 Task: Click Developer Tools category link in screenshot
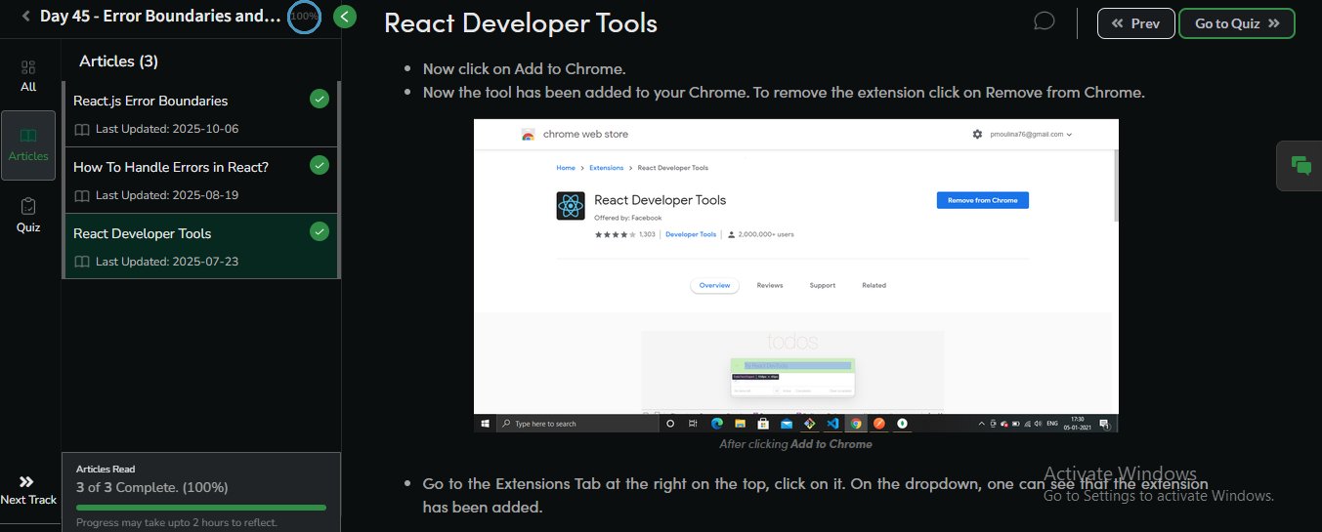pyautogui.click(x=691, y=234)
